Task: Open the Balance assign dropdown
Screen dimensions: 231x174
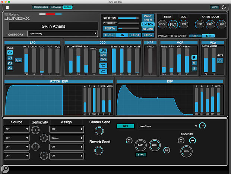Action: coord(67,138)
